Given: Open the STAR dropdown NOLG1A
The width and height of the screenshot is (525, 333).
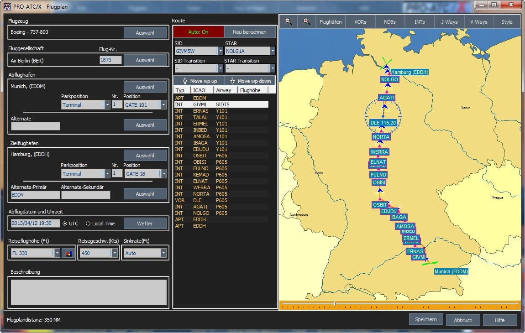Looking at the screenshot, I should coord(273,52).
